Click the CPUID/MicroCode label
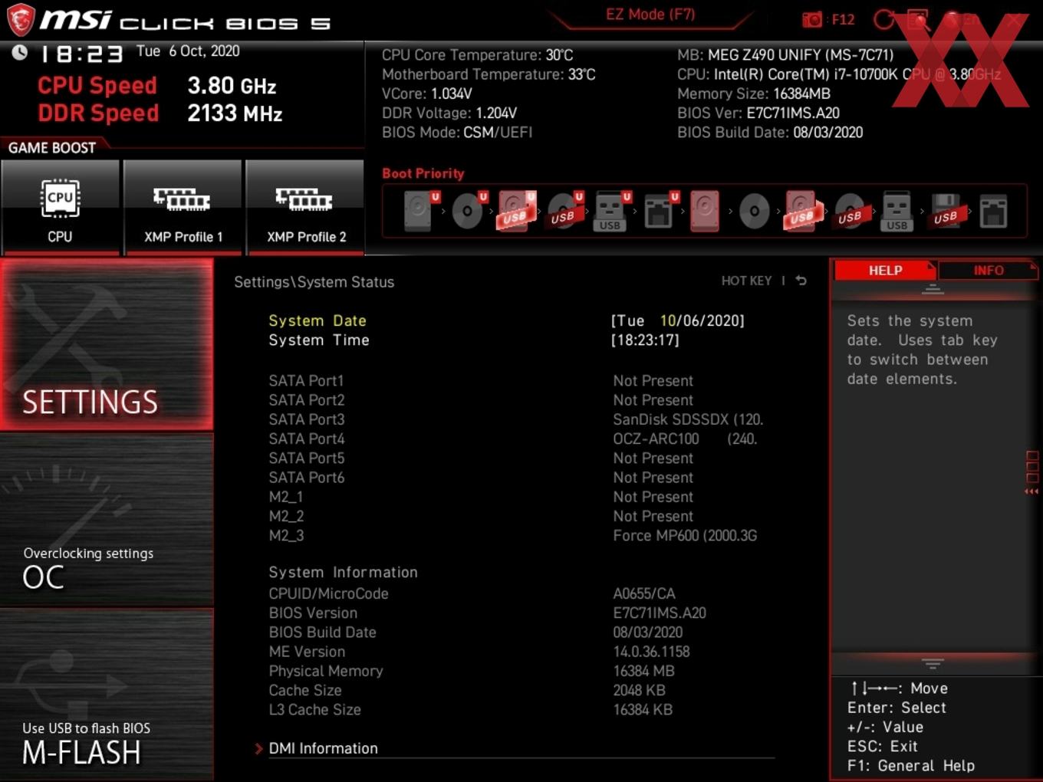The width and height of the screenshot is (1043, 782). [328, 593]
